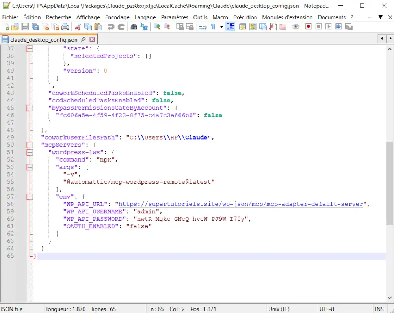Open the show characters dropdown arrow

click(221, 27)
